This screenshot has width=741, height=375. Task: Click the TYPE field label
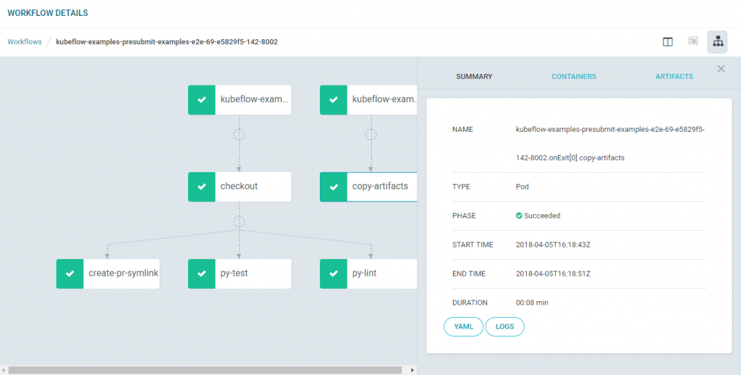click(461, 187)
